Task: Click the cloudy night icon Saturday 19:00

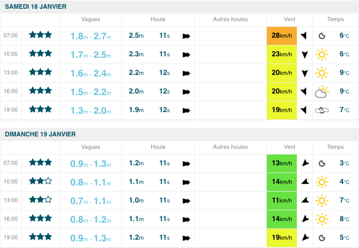Action: (x=322, y=110)
